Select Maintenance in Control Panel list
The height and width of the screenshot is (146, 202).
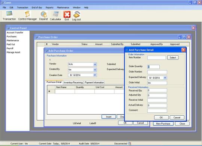pyautogui.click(x=13, y=40)
